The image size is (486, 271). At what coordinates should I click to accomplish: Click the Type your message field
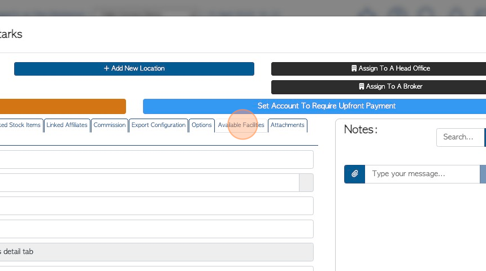click(422, 174)
